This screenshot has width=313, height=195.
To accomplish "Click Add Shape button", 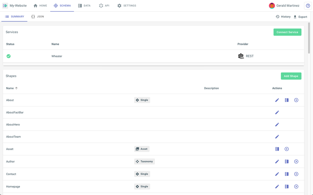I will (291, 76).
